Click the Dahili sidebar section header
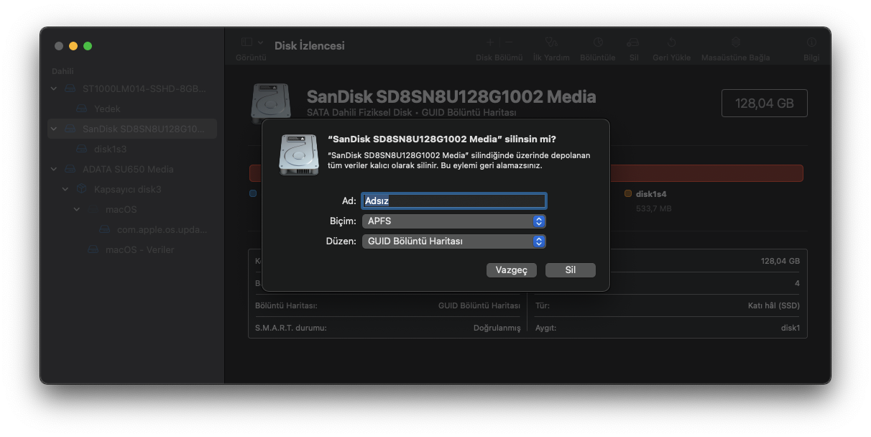Viewport: 871px width, 437px height. pos(63,71)
